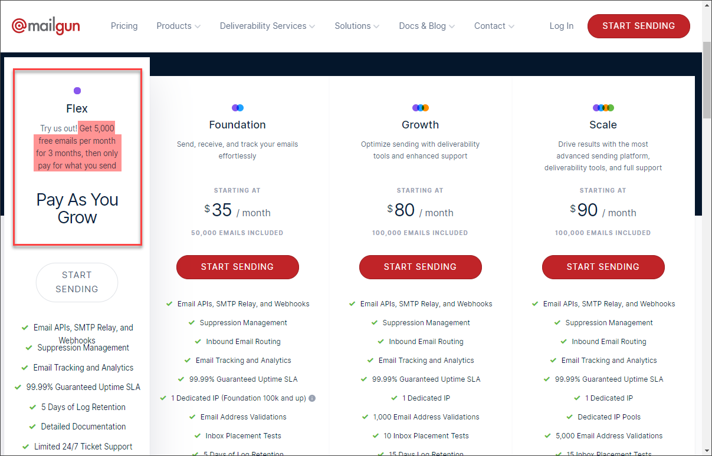Expand the Deliverability Services menu

click(x=267, y=26)
